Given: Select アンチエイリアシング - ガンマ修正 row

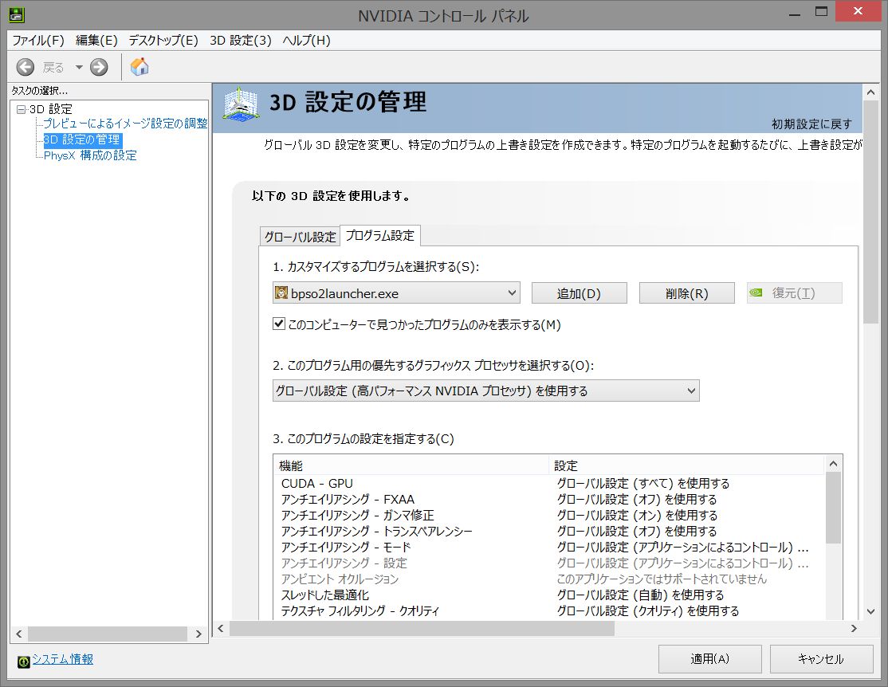Looking at the screenshot, I should (548, 515).
